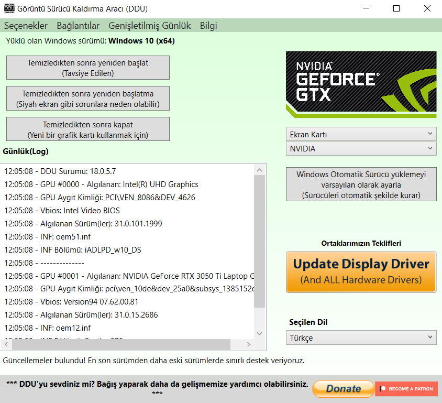Click the Günlük(Log) heading
The width and height of the screenshot is (442, 403).
tap(26, 151)
